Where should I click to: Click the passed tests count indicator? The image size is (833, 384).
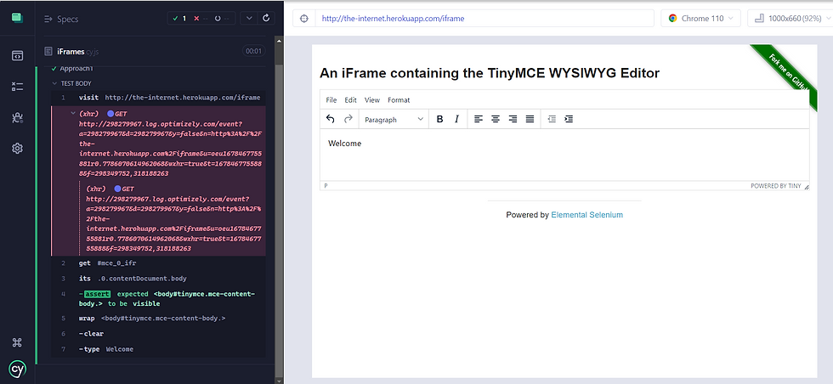(x=179, y=19)
